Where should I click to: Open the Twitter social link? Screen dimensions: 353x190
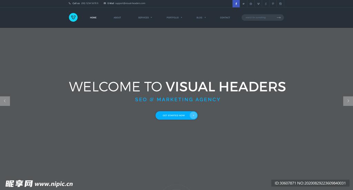pyautogui.click(x=243, y=4)
